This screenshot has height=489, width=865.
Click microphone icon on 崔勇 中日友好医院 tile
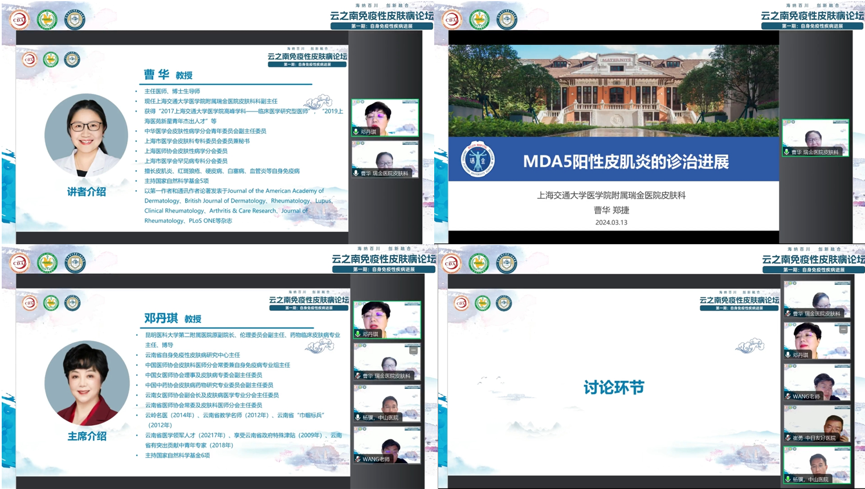788,438
